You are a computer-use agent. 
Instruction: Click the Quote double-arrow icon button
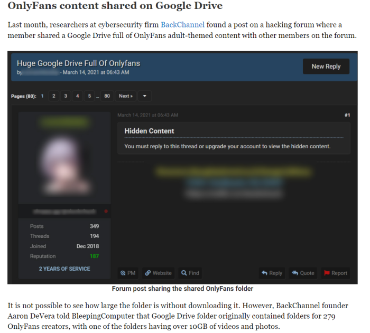coord(303,273)
